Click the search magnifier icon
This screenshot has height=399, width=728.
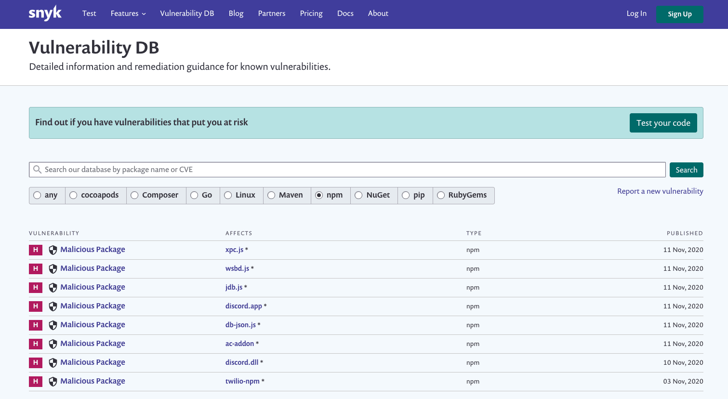37,170
